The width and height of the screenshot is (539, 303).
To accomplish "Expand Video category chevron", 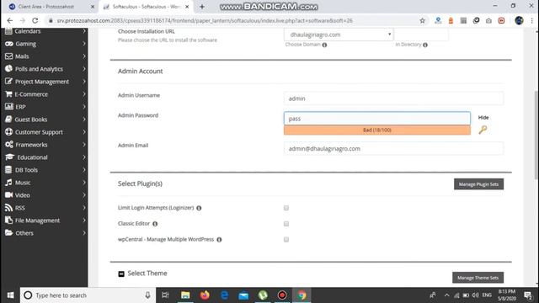I will click(x=84, y=195).
